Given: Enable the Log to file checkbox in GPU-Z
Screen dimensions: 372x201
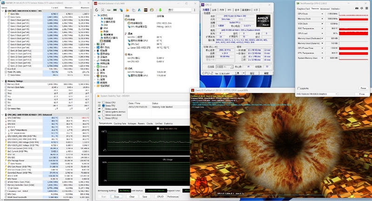Looking at the screenshot, I should [x=299, y=88].
